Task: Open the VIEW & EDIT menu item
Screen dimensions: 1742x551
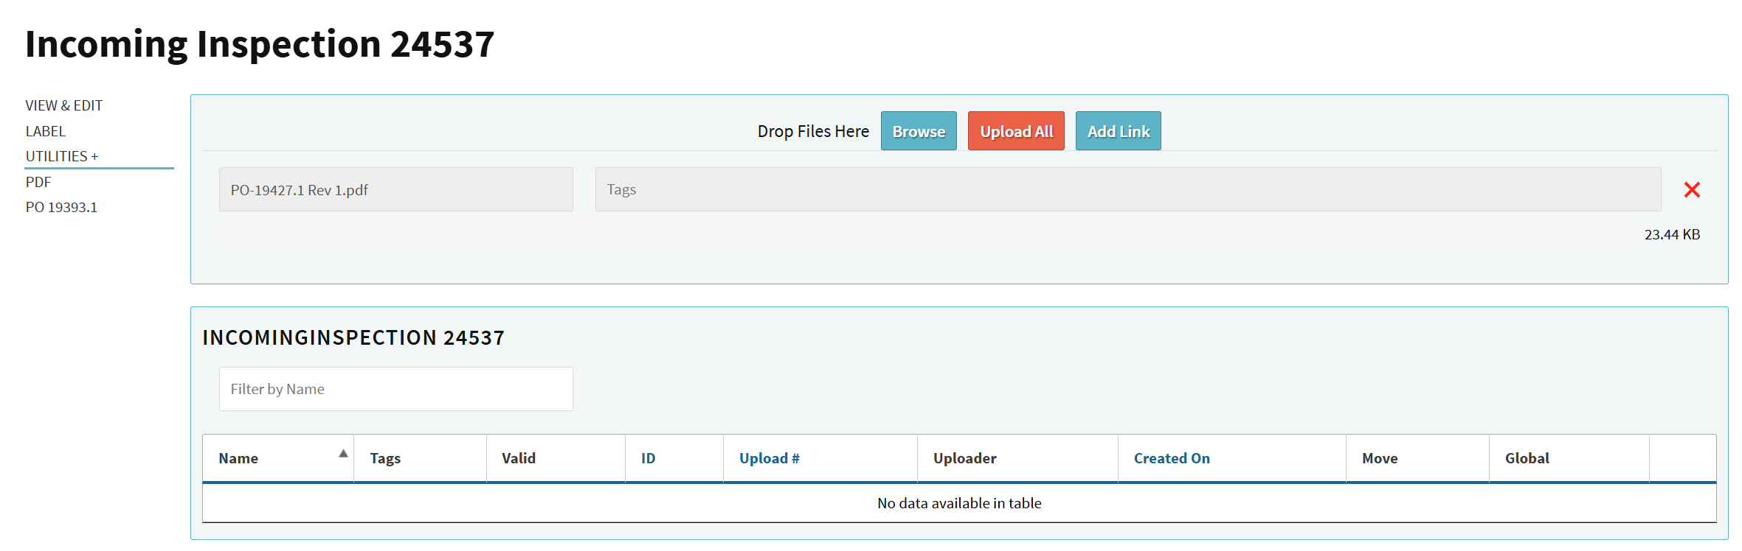Action: pyautogui.click(x=64, y=105)
